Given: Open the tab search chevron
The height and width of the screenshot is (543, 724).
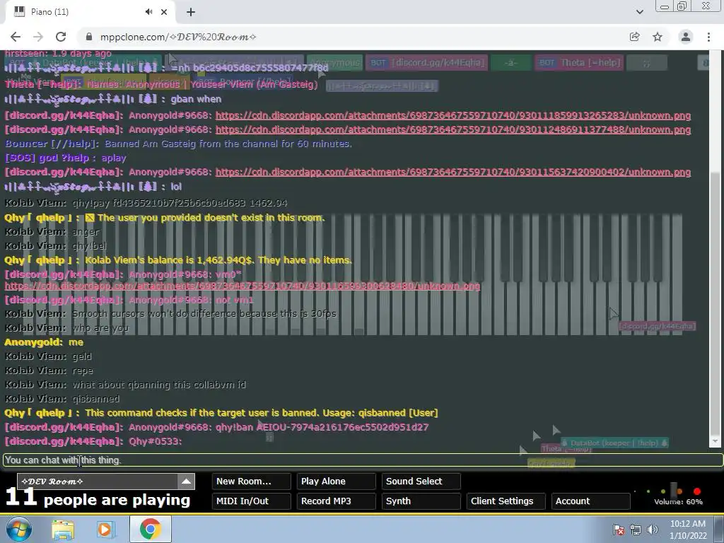Looking at the screenshot, I should coord(639,12).
